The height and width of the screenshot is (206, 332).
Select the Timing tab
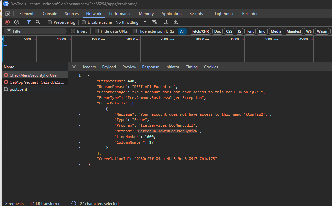tap(192, 67)
